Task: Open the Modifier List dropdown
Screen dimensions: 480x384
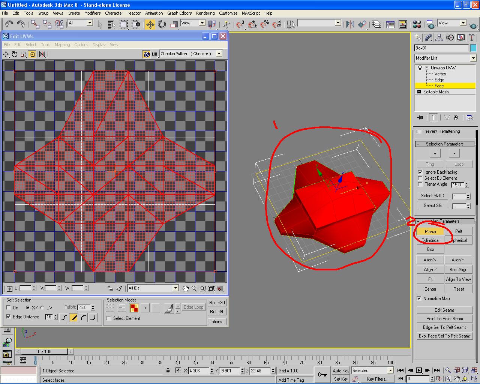Action: pos(445,58)
